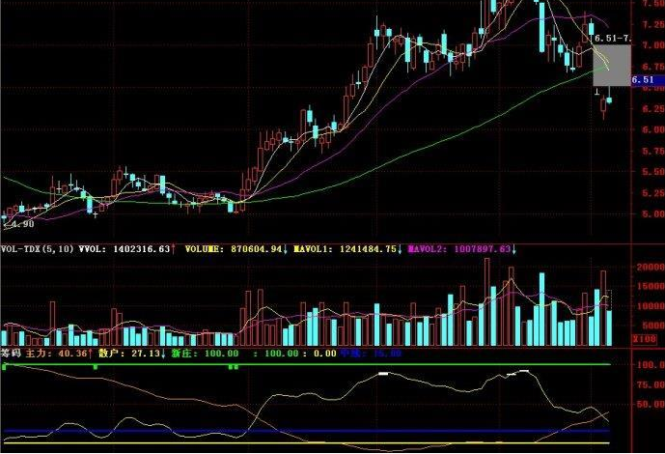
Task: Click the down arrow after MAVOL1 value
Action: [400, 249]
